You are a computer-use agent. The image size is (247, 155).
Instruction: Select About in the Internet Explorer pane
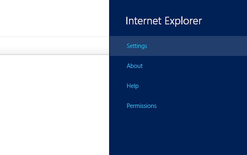(x=135, y=66)
